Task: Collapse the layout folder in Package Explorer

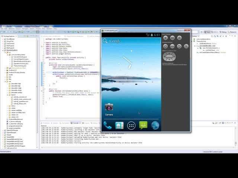Action: pyautogui.click(x=7, y=95)
